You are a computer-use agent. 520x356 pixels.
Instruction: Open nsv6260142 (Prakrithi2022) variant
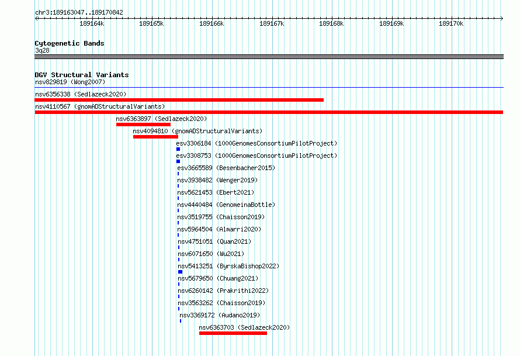tap(223, 291)
